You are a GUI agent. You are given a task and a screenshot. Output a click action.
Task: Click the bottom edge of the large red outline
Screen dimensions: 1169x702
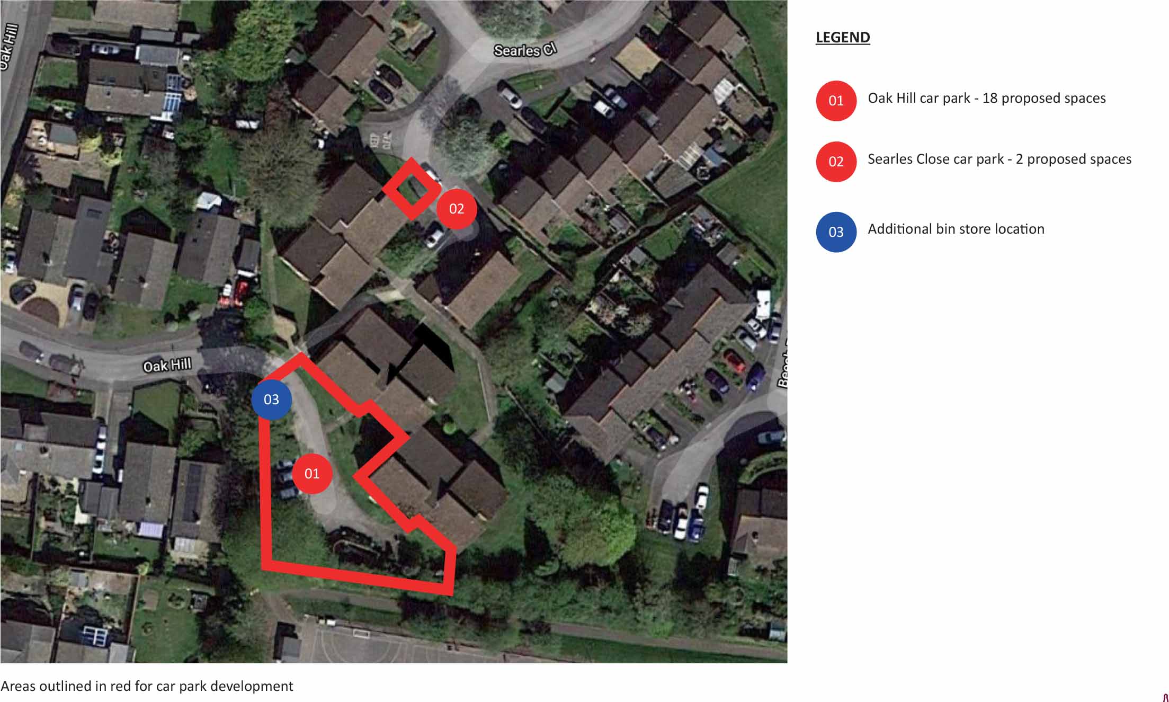358,576
